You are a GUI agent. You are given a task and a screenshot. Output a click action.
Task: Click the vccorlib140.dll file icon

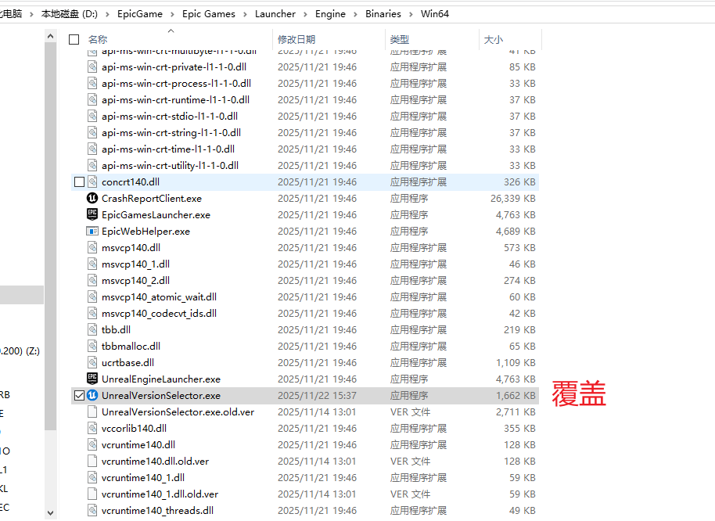pos(92,428)
